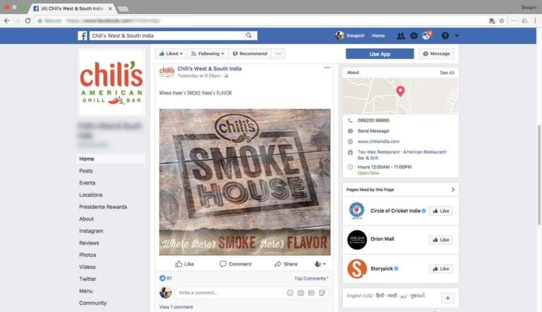Open the Top Comments sort dropdown
Viewport: 542px width, 312px height.
click(311, 278)
